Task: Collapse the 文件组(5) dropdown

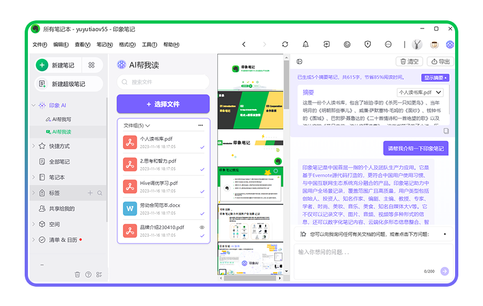Action: coord(148,126)
